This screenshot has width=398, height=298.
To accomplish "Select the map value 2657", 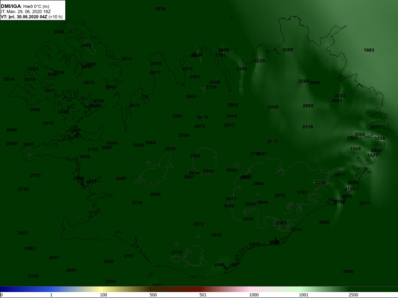I will 54,257.
